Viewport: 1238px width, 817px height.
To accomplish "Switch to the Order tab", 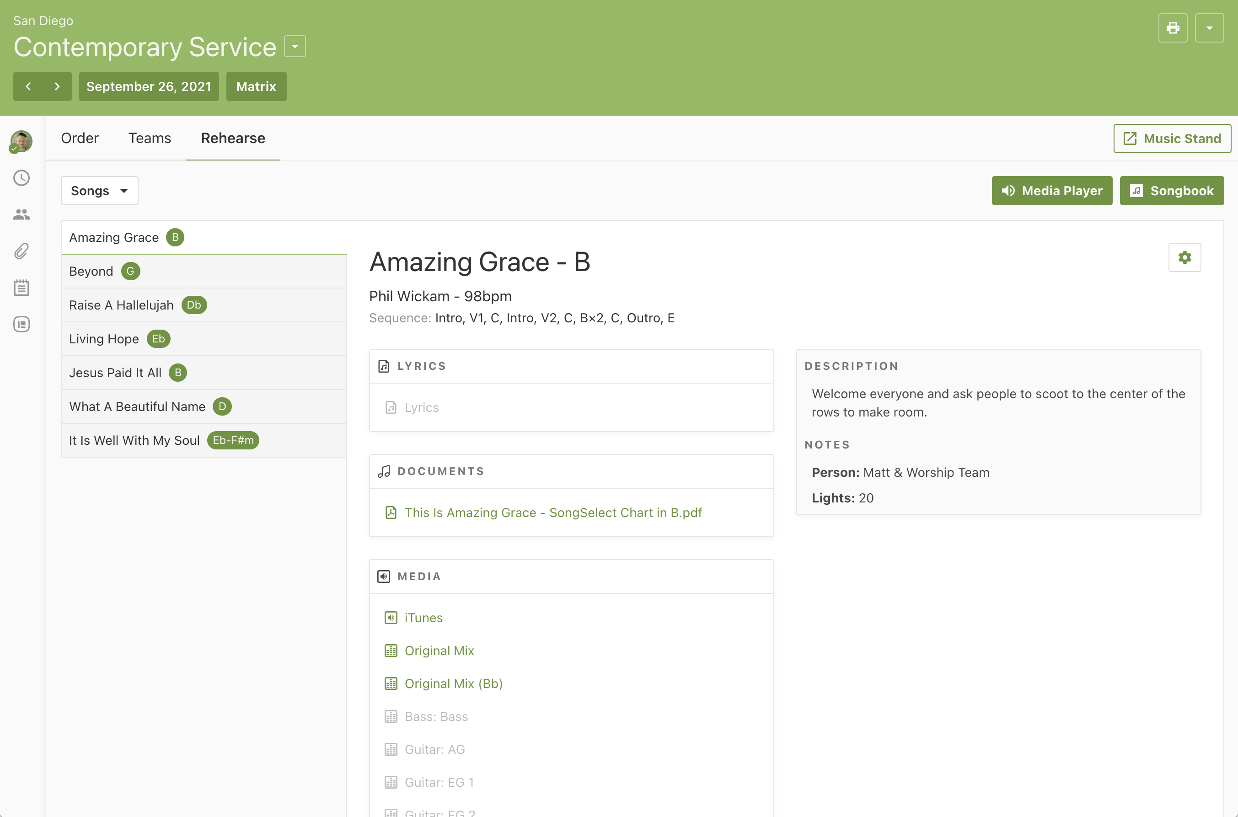I will [80, 138].
